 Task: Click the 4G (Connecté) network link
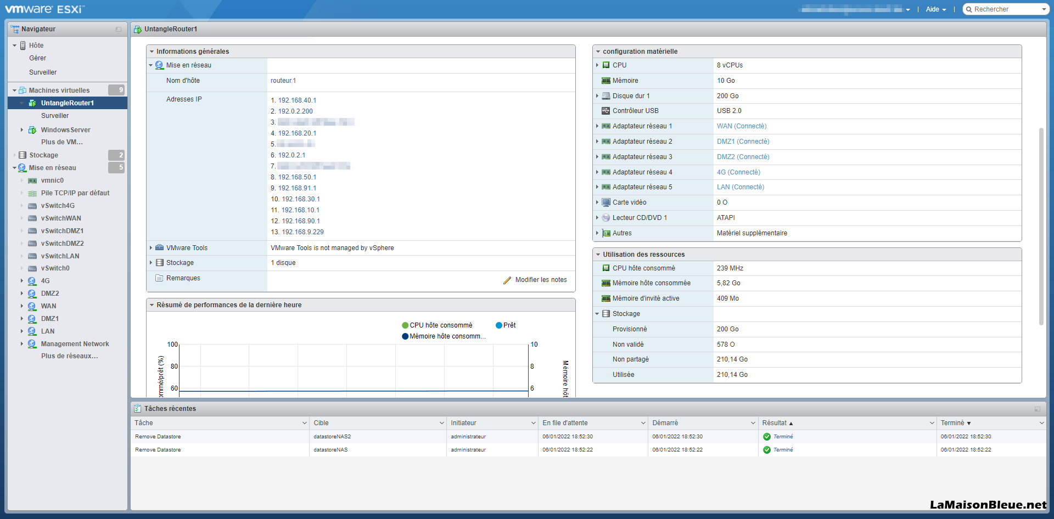(738, 172)
